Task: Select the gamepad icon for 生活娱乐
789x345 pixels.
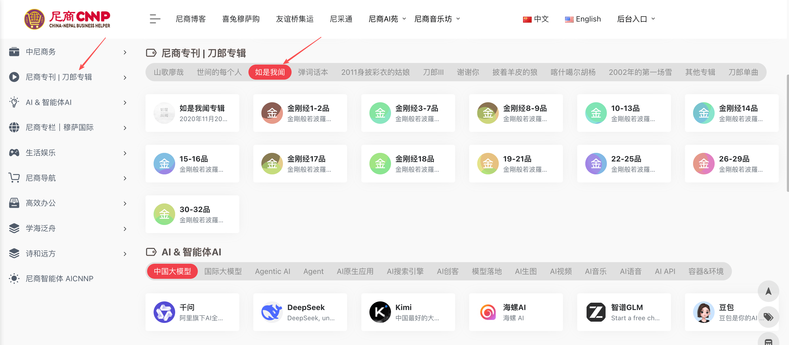Action: pyautogui.click(x=14, y=153)
